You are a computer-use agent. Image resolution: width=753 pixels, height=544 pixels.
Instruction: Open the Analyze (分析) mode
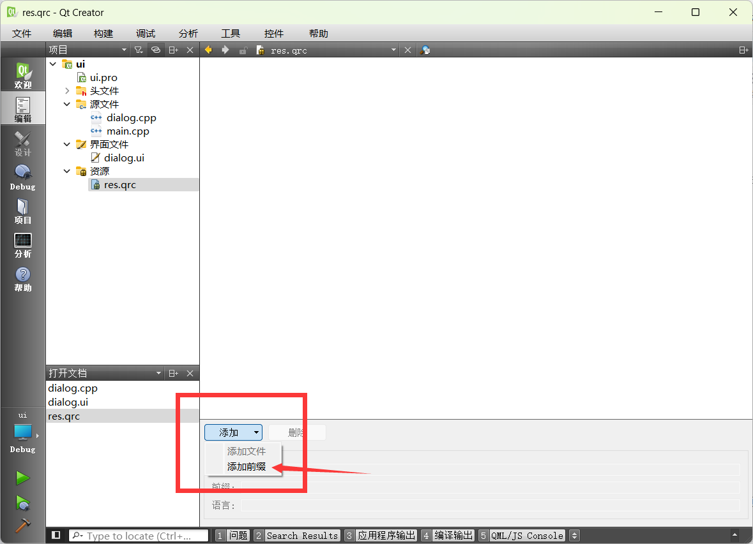(x=22, y=246)
